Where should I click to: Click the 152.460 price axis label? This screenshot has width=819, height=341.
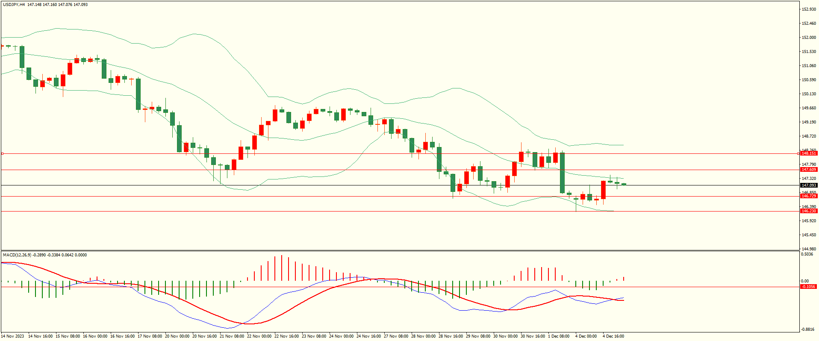809,24
